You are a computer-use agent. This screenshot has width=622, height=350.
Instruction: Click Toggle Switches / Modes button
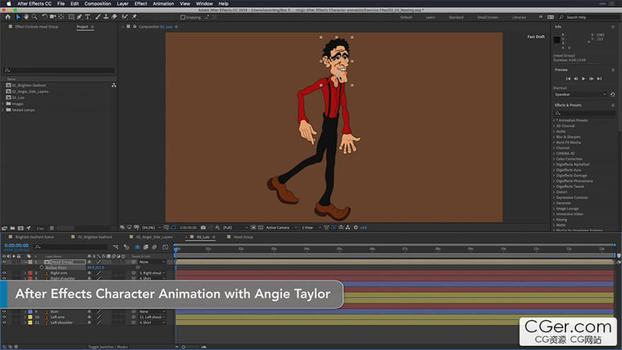[x=108, y=347]
